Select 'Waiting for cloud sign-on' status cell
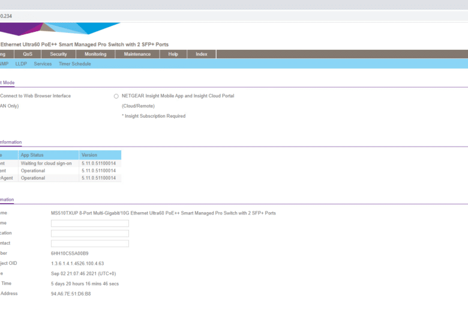 click(x=49, y=163)
